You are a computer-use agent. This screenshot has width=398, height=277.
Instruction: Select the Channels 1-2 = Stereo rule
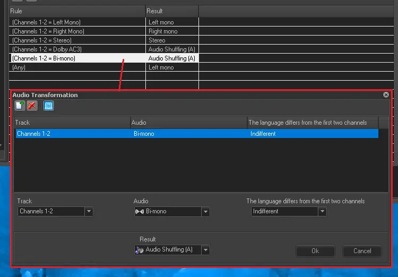click(x=77, y=40)
